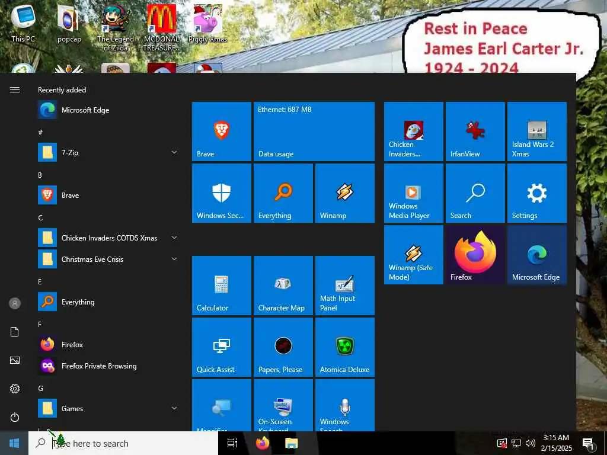Jump to letter F section header

[x=40, y=324]
